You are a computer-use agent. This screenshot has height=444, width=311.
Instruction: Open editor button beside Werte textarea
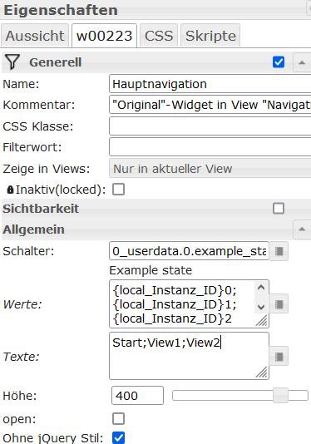(x=279, y=304)
